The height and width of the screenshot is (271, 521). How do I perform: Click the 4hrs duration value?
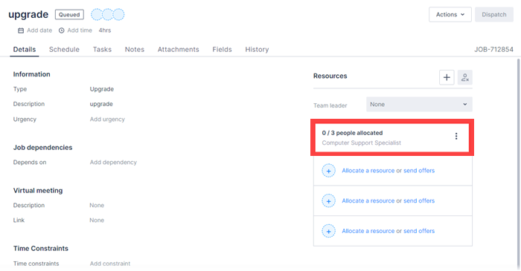[105, 30]
